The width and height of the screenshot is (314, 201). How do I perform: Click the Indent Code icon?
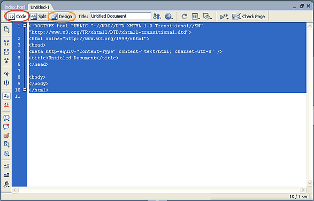click(x=6, y=166)
